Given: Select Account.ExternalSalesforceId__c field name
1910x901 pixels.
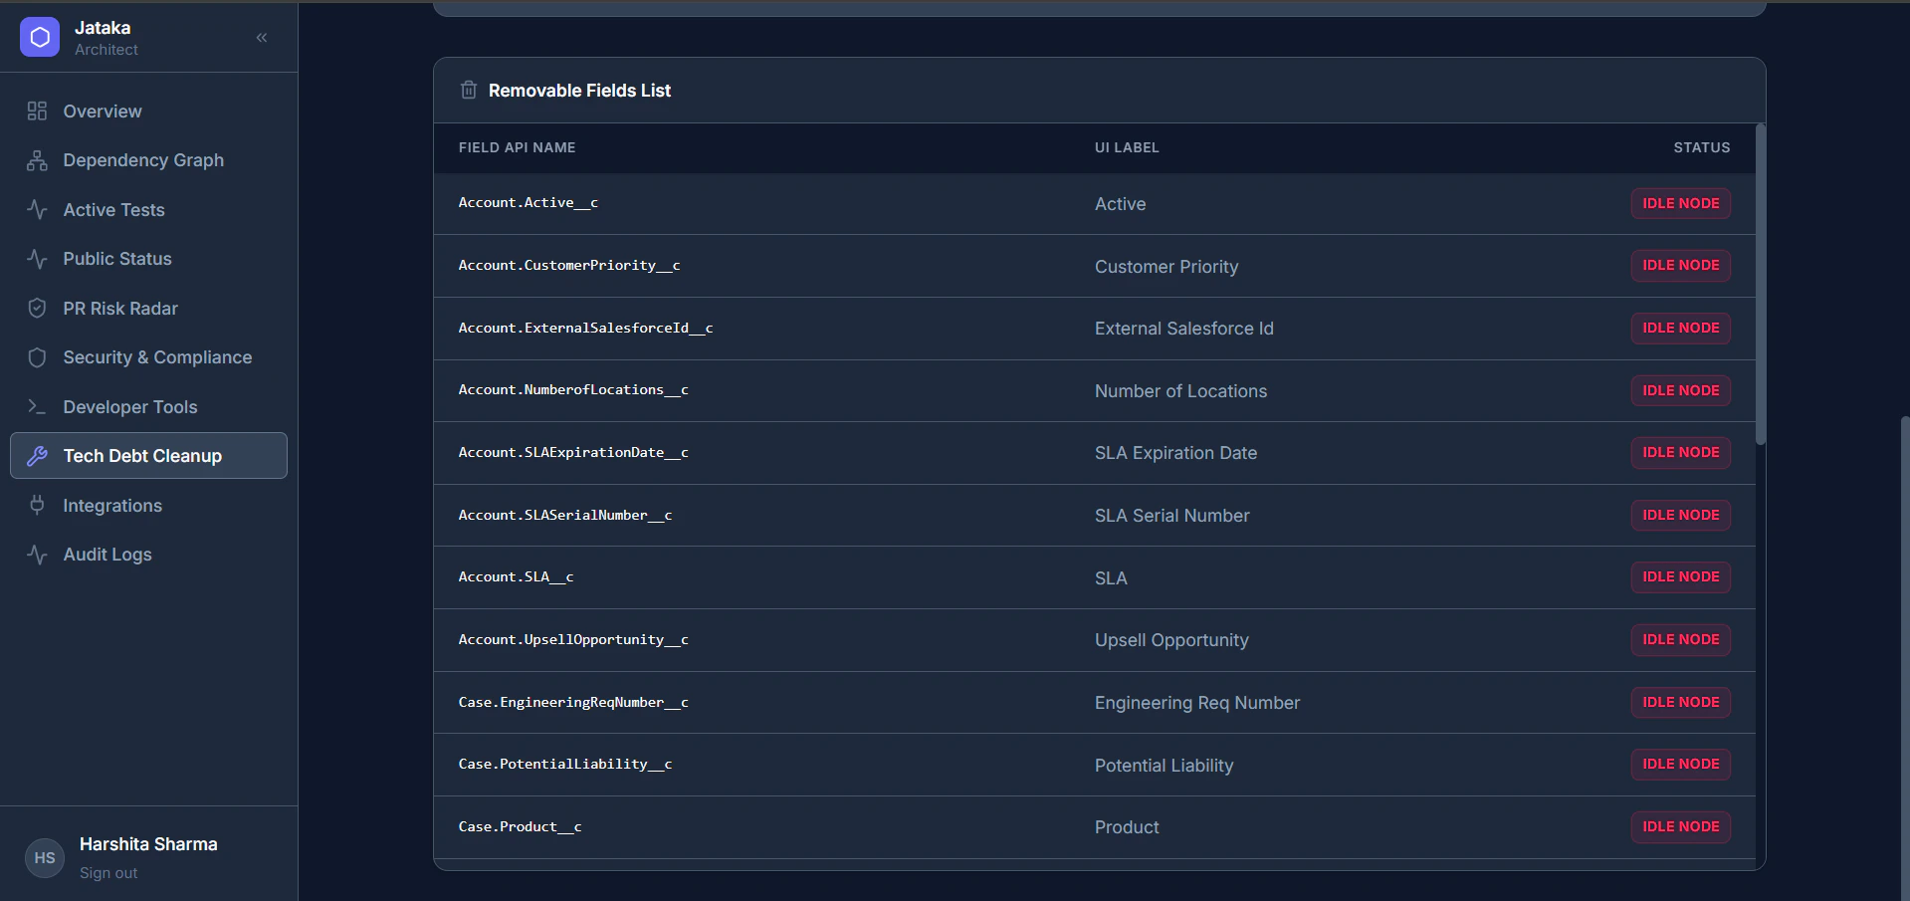Looking at the screenshot, I should click(585, 329).
